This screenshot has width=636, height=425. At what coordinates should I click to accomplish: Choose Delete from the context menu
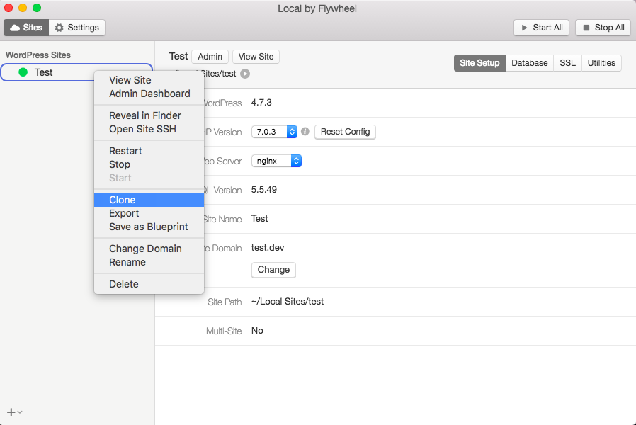[x=149, y=284]
